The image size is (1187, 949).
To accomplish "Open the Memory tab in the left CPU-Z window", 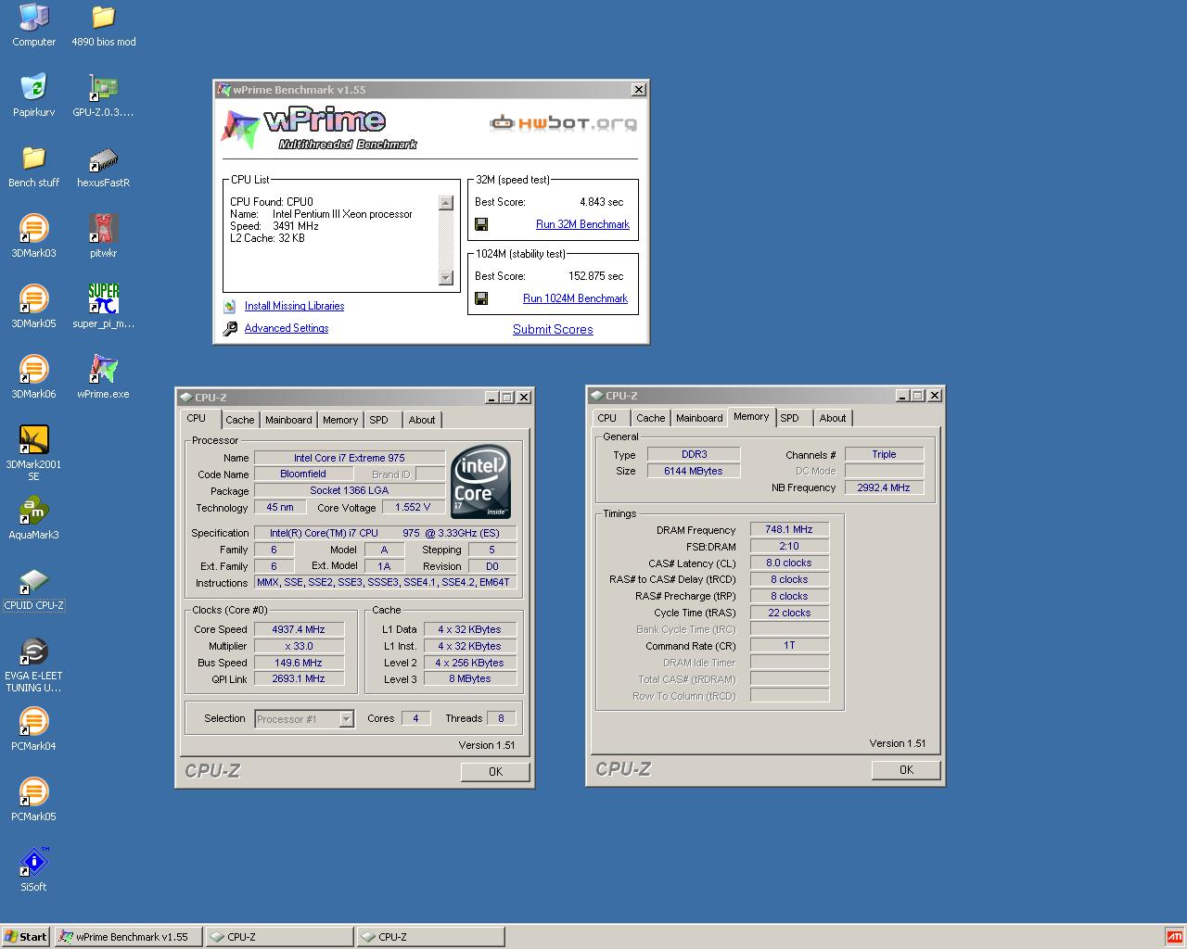I will (x=340, y=420).
